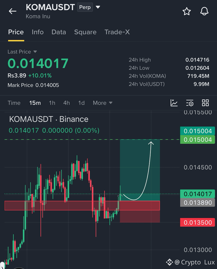
Task: Tap the KOMAUSDT · Binance chart title
Action: tap(49, 119)
